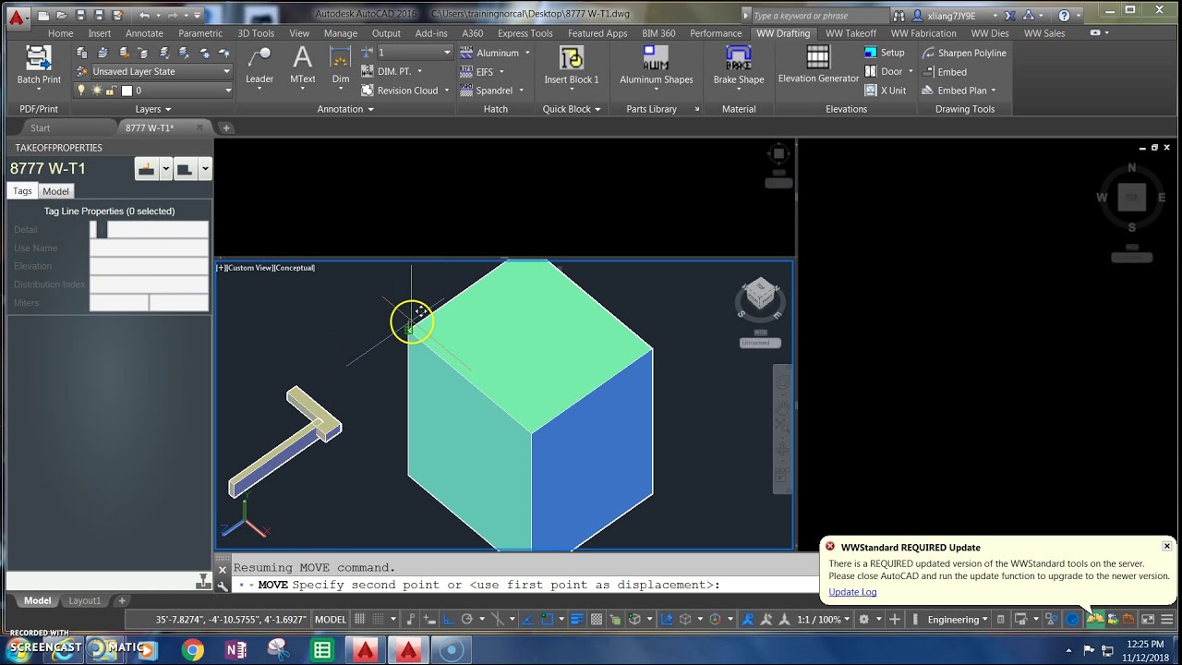Expand the EIFS hatch dropdown

tap(502, 72)
